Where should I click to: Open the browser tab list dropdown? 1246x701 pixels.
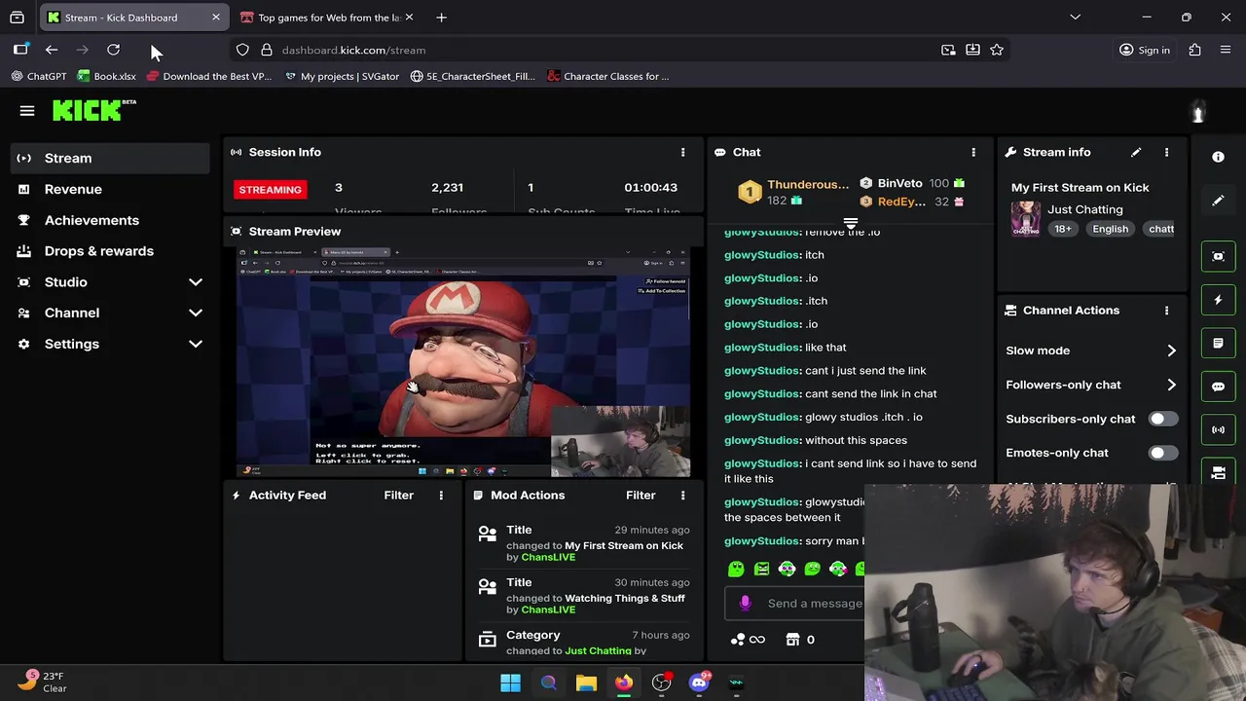click(x=1075, y=17)
